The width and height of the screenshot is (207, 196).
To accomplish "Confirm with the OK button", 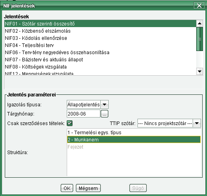I will tap(67, 188).
